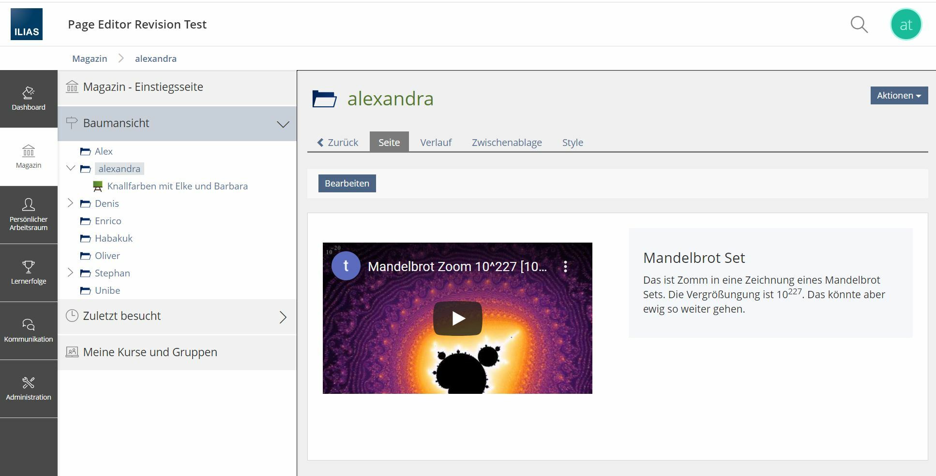The height and width of the screenshot is (476, 936).
Task: Open video options three-dot menu
Action: coord(565,267)
